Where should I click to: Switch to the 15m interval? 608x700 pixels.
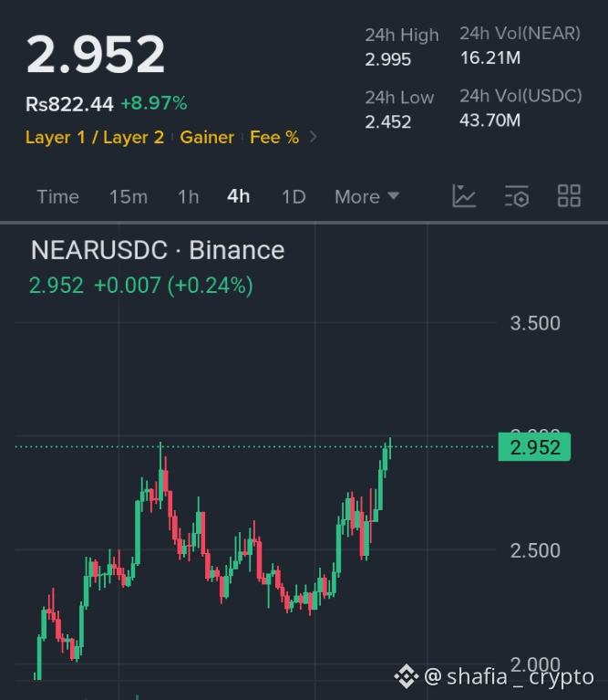coord(129,197)
